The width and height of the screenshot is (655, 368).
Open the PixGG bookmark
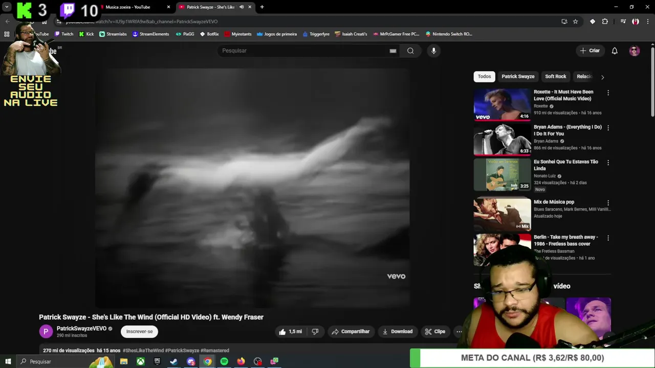point(185,34)
